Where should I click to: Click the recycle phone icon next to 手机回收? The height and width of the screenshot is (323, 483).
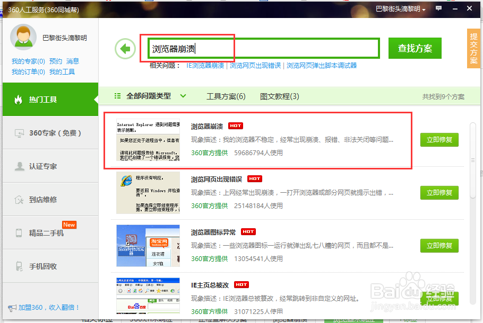pos(19,266)
